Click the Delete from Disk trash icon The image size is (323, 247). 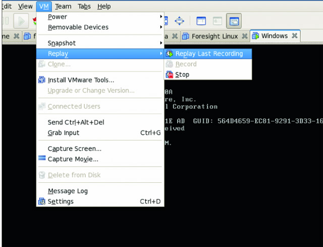[x=42, y=175]
